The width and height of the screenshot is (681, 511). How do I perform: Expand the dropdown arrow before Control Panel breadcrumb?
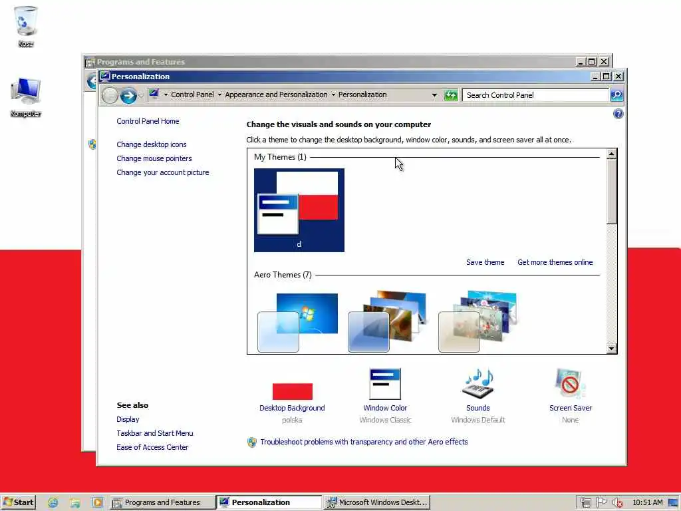pyautogui.click(x=166, y=94)
